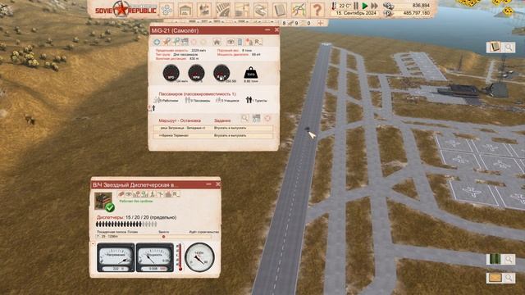Click the ruble balance 836,894
Image resolution: width=525 pixels, height=295 pixels.
tap(421, 6)
